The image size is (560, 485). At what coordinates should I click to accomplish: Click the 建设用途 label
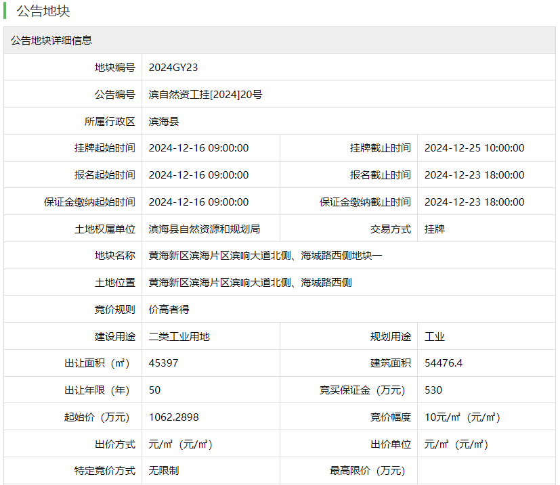[115, 337]
